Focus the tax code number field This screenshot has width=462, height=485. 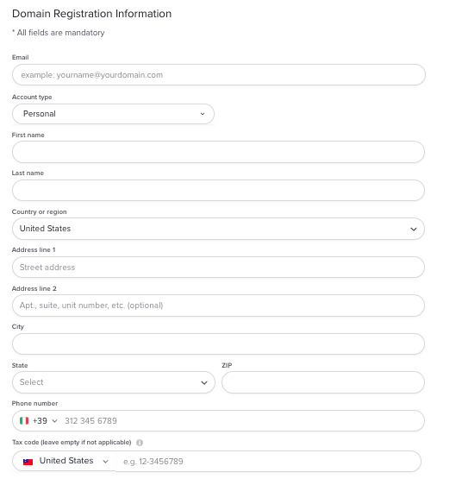[x=268, y=461]
